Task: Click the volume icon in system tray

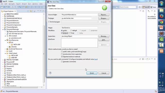Action: (163, 85)
